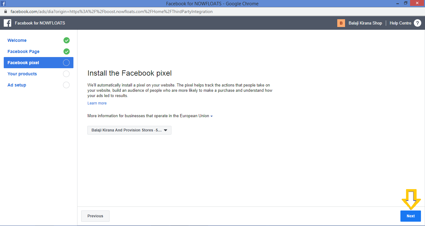Open the Help Centre question mark icon
The image size is (425, 226).
[417, 23]
